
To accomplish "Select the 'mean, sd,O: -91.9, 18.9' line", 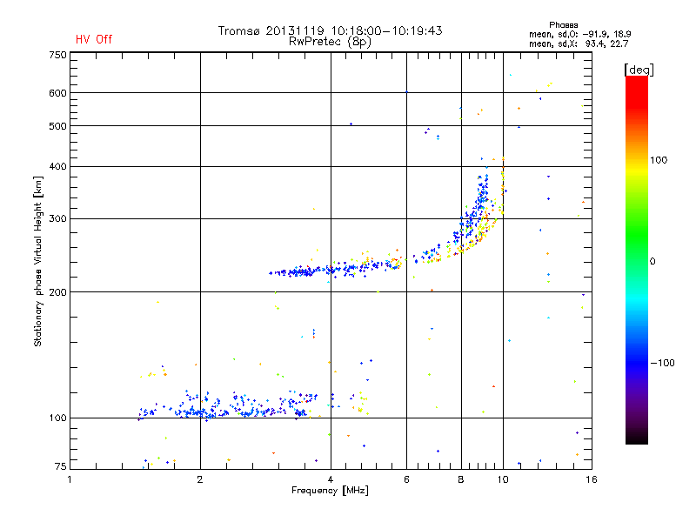I will [x=579, y=34].
